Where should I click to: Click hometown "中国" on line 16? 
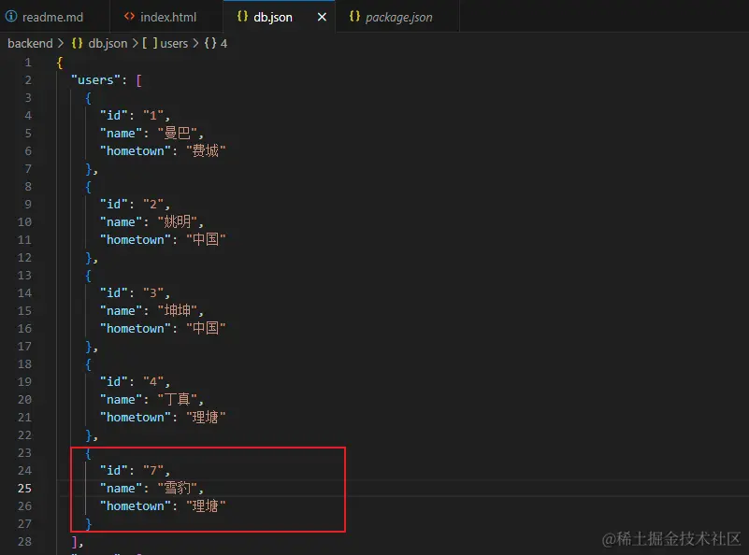click(206, 328)
